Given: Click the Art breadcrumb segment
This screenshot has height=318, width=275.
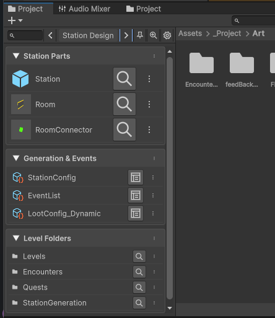Looking at the screenshot, I should pos(258,33).
